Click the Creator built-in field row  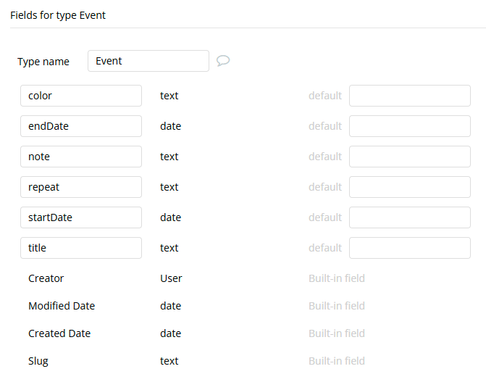46,278
